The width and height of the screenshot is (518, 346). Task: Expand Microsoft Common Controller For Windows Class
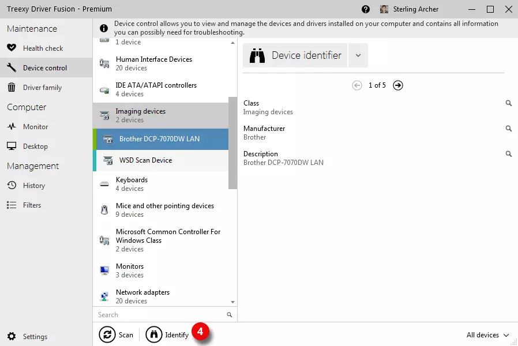[160, 240]
